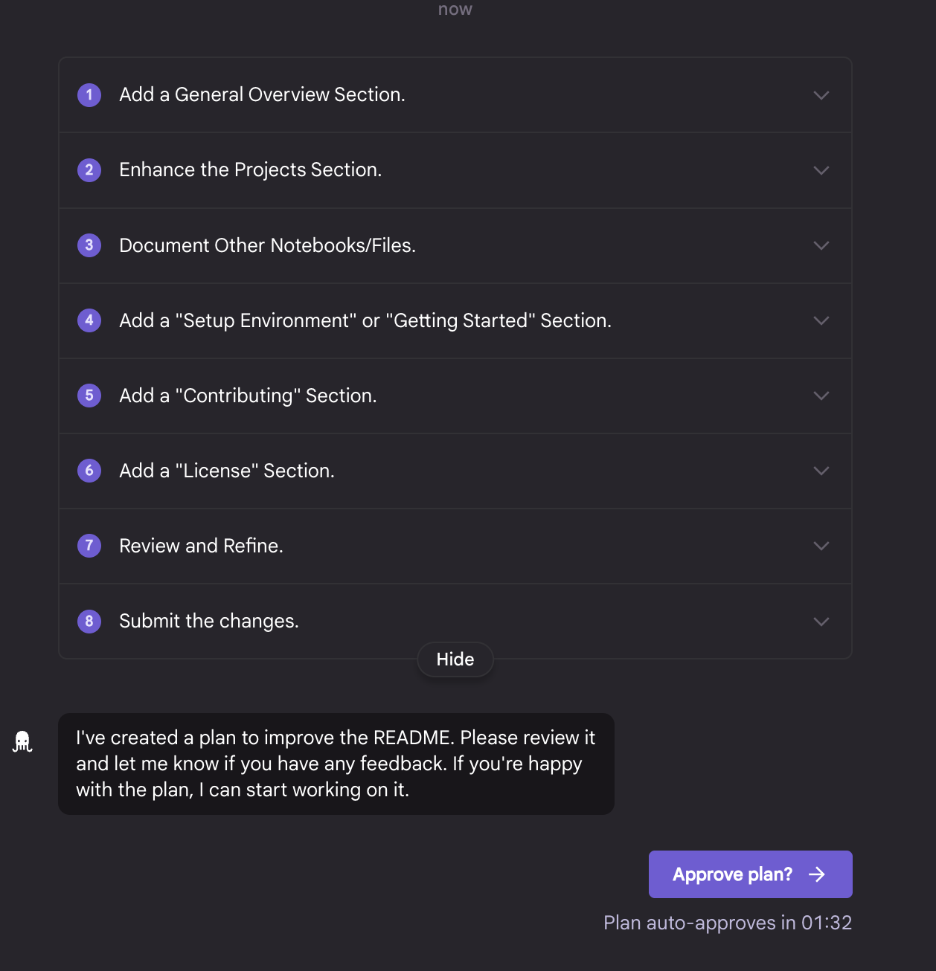
Task: Click the plan auto-approves countdown text
Action: click(x=728, y=923)
